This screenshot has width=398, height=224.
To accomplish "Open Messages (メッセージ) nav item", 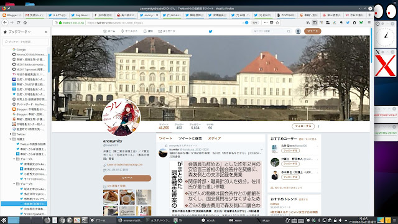I will [167, 31].
